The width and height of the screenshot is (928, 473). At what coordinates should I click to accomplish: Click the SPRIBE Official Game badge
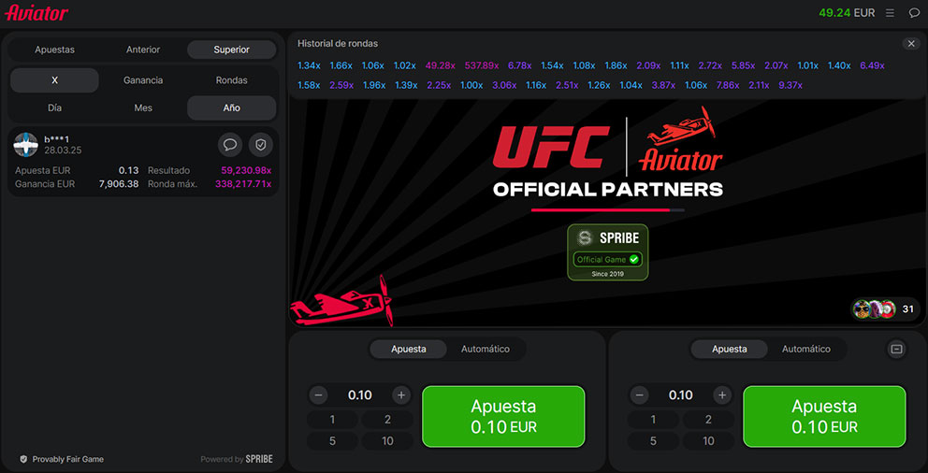pos(608,251)
